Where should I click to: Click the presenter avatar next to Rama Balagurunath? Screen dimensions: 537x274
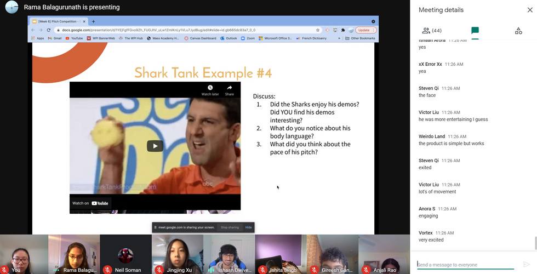pyautogui.click(x=12, y=7)
